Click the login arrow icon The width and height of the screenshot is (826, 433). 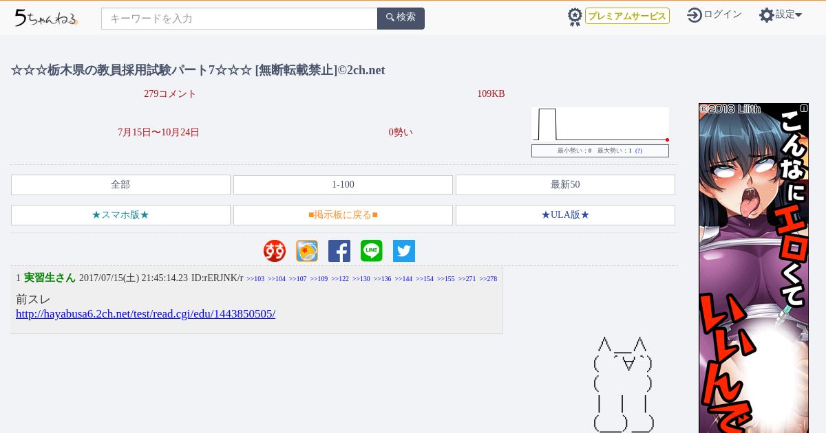point(695,15)
